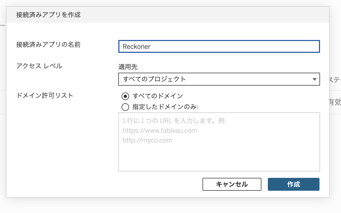This screenshot has width=341, height=213.
Task: Click the 有効 status text behind dialog
Action: [335, 102]
